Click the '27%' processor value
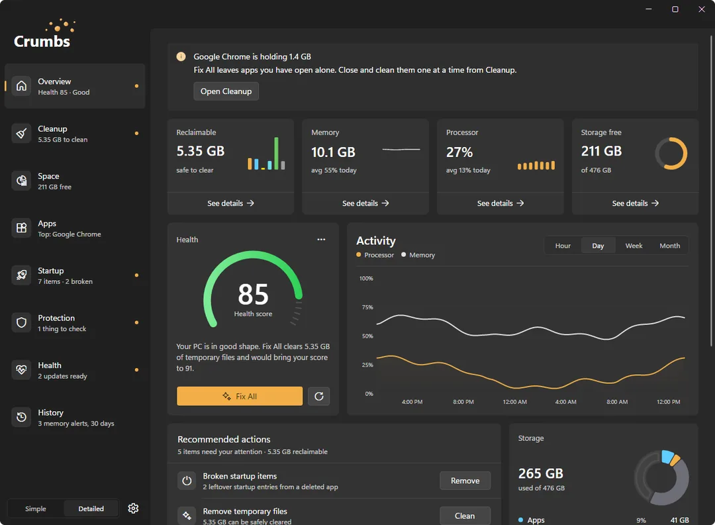 coord(459,152)
